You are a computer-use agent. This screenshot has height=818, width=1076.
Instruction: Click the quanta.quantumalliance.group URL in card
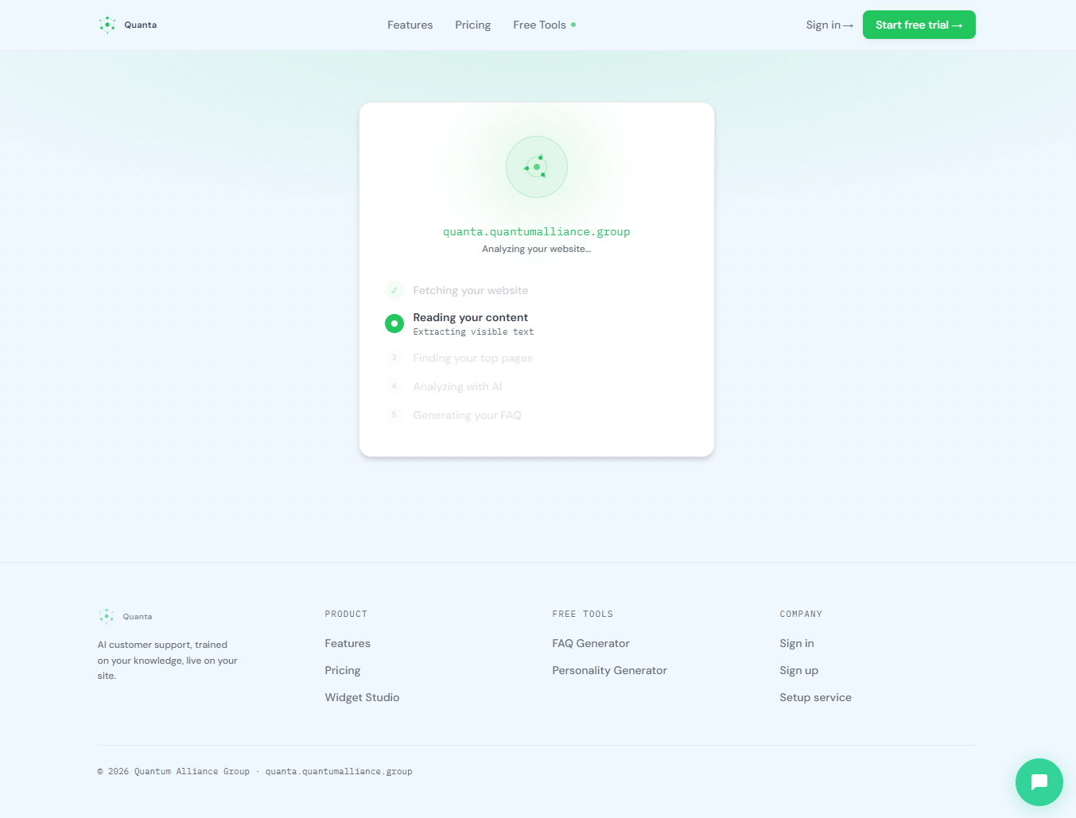[x=536, y=231]
